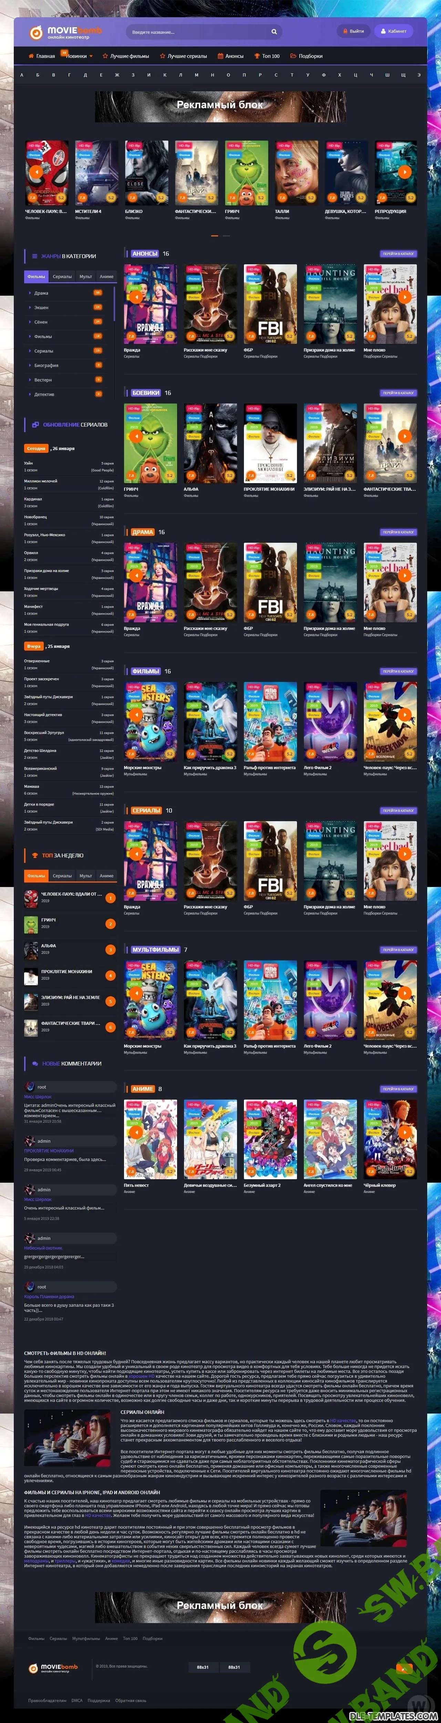Viewport: 441px width, 1723px height.
Task: Open the Аниме section heading label
Action: (x=143, y=1089)
